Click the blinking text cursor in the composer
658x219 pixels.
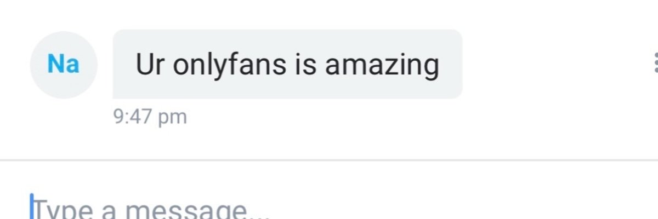[32, 206]
